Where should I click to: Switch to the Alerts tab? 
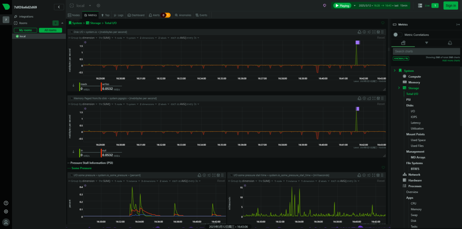(x=159, y=15)
